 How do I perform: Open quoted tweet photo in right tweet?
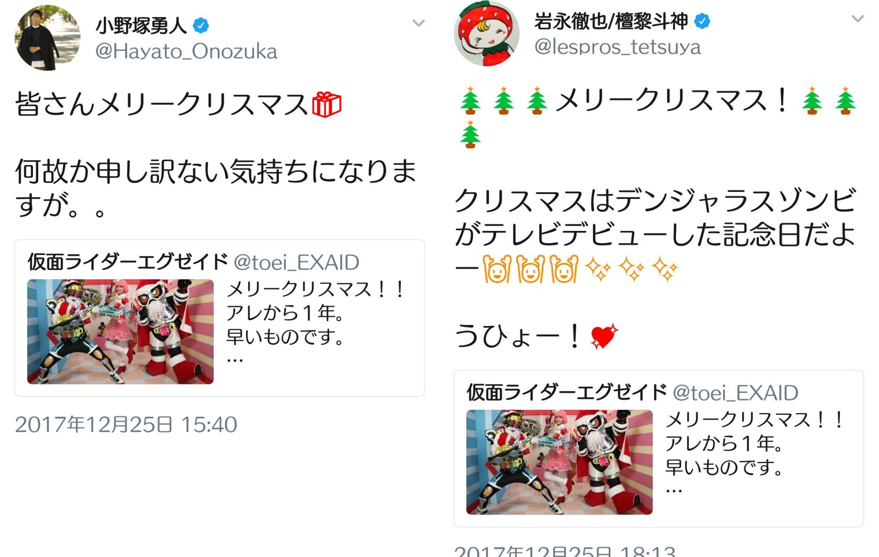(x=559, y=462)
